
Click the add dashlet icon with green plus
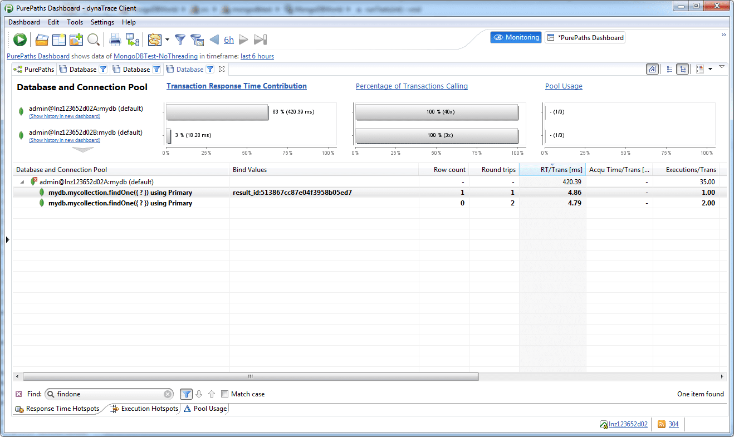point(76,40)
